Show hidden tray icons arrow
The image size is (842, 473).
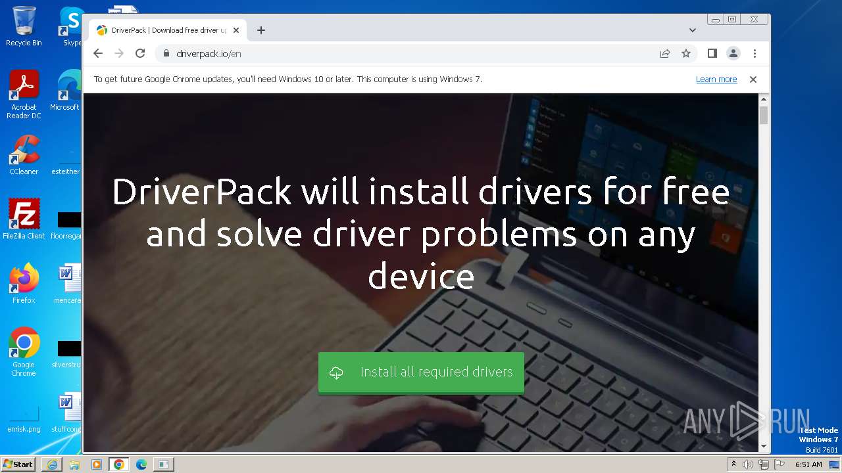tap(733, 464)
